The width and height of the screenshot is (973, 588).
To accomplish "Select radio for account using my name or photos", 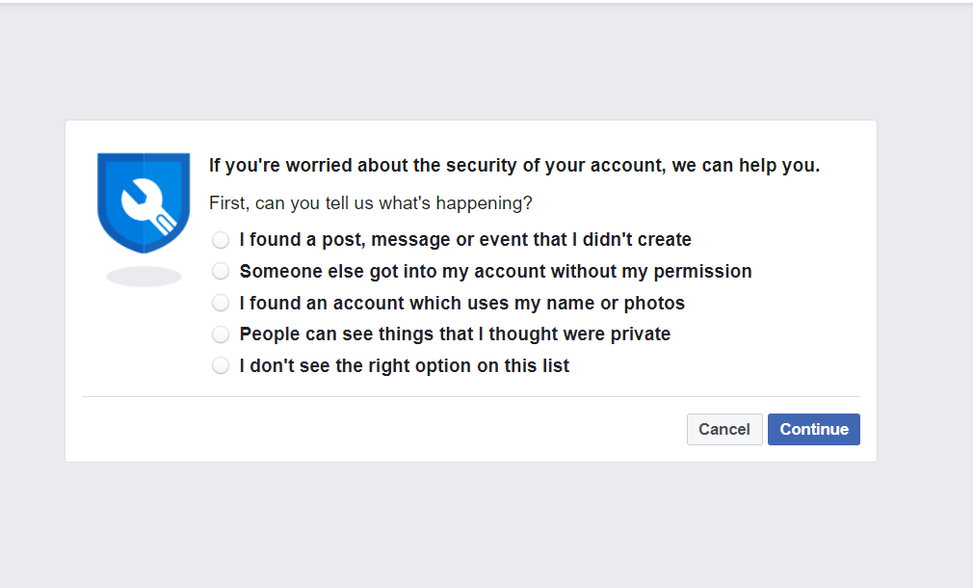I will (x=221, y=303).
